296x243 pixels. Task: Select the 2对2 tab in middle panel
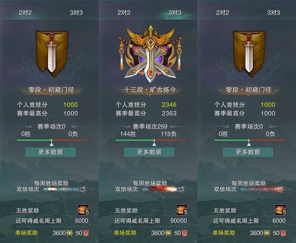[x=124, y=13]
